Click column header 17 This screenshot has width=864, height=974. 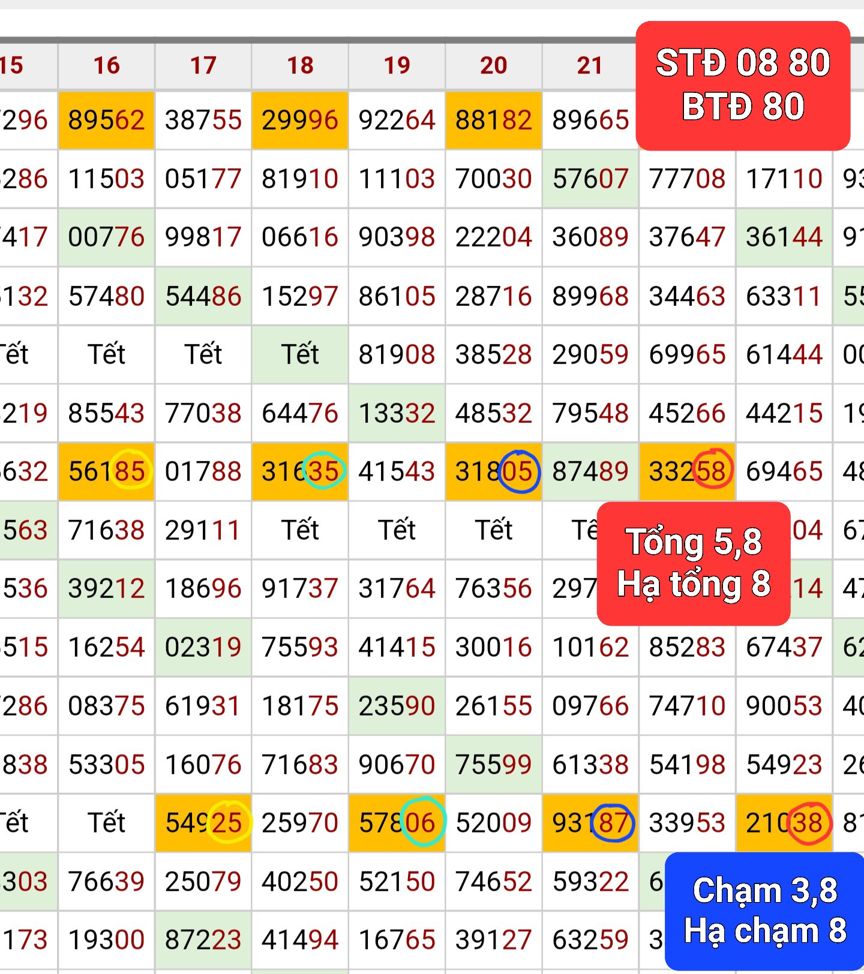pyautogui.click(x=203, y=65)
